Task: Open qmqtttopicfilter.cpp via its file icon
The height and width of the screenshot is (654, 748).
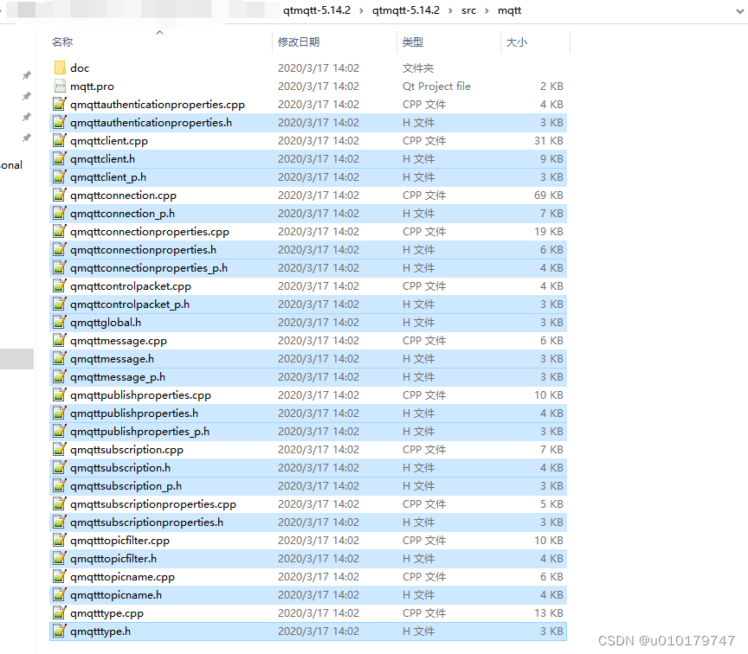Action: point(59,540)
